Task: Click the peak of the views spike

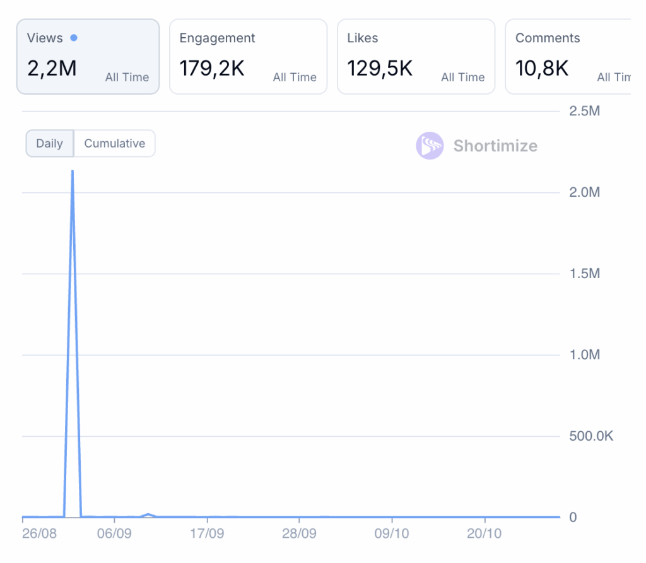Action: (x=73, y=171)
